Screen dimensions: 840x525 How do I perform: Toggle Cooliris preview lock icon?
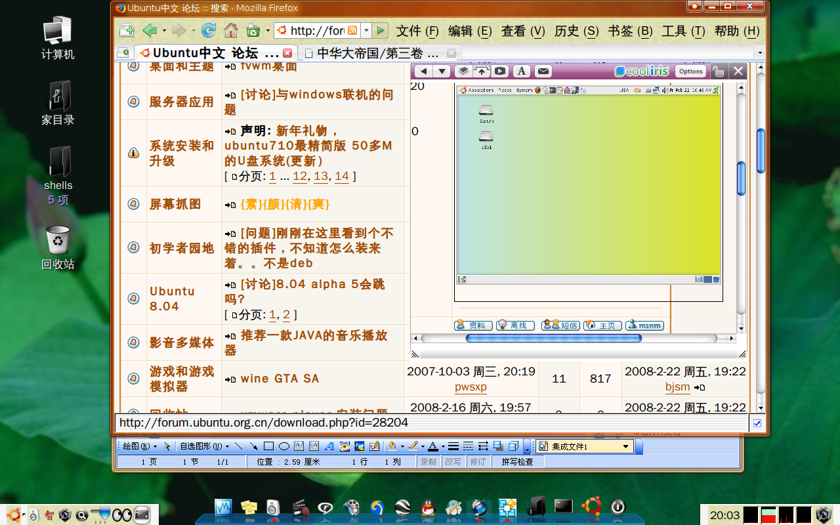[x=719, y=72]
